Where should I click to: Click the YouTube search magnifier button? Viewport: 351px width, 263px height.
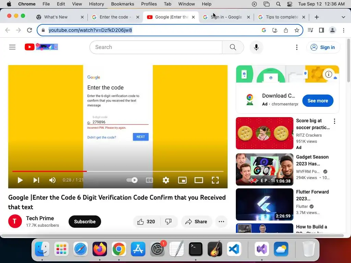[x=233, y=47]
